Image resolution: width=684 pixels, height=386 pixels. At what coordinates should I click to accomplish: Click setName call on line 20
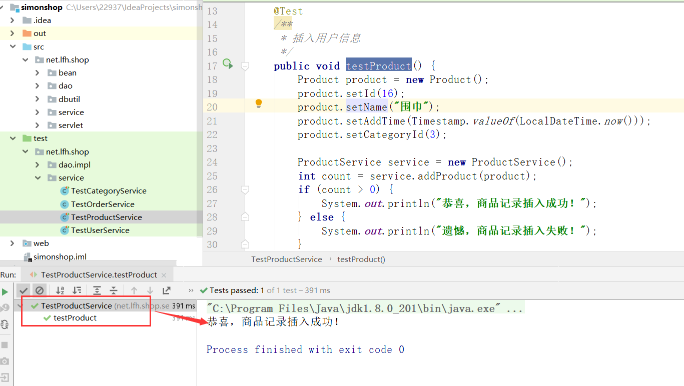(x=366, y=107)
